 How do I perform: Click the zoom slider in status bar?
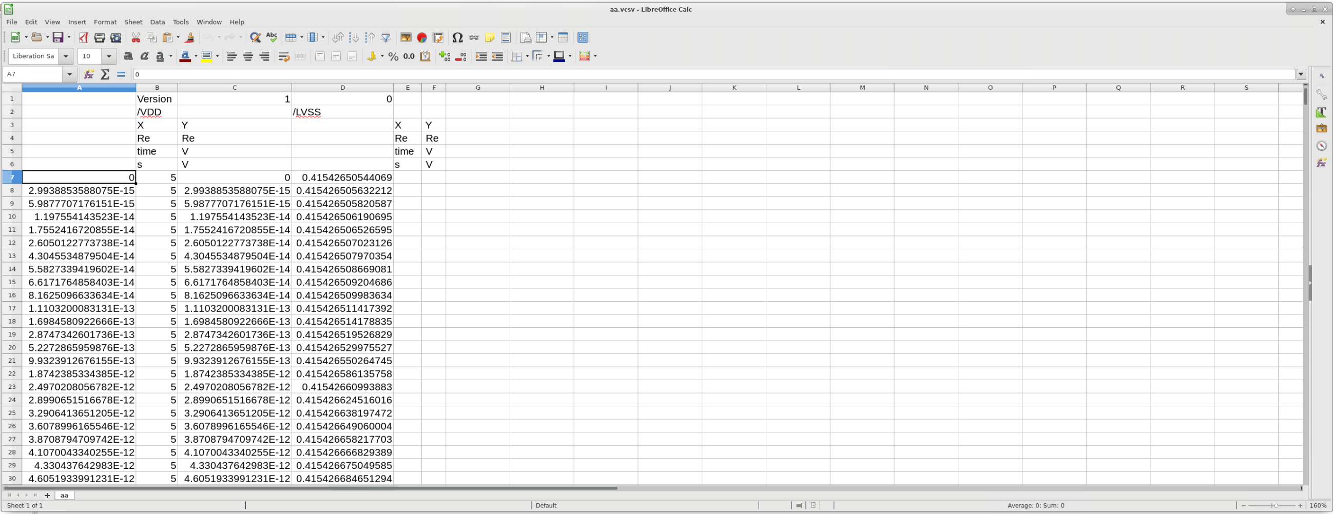[1271, 506]
